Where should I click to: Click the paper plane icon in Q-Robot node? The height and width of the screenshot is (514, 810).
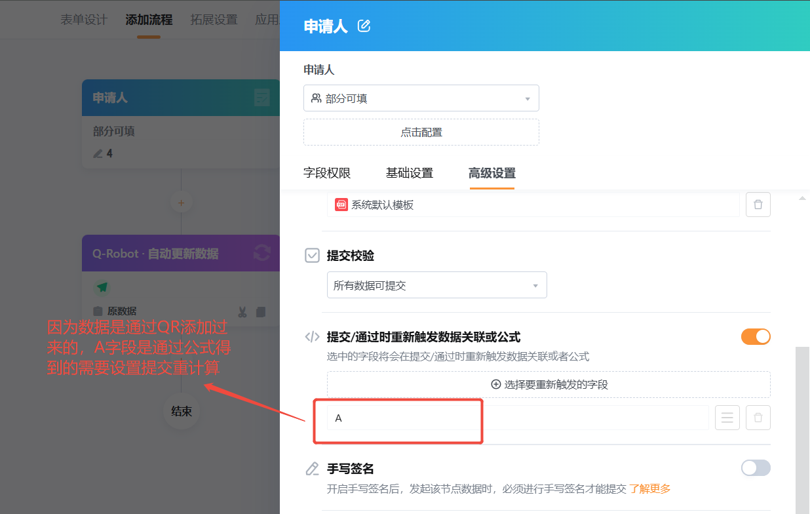(102, 287)
